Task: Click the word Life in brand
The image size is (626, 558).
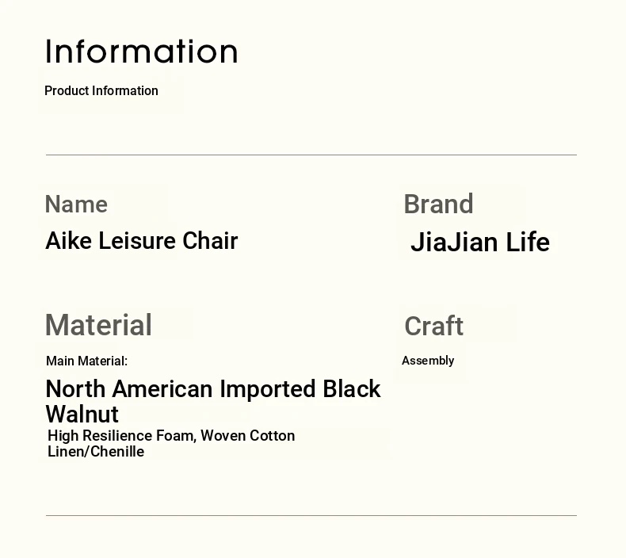Action: click(x=529, y=242)
